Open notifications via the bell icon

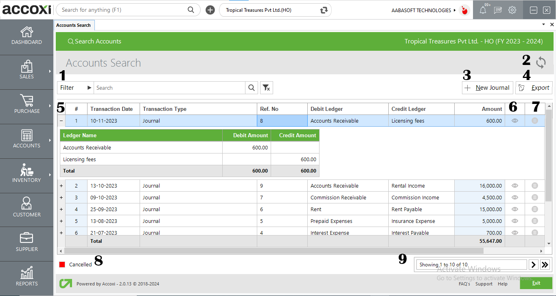click(482, 10)
